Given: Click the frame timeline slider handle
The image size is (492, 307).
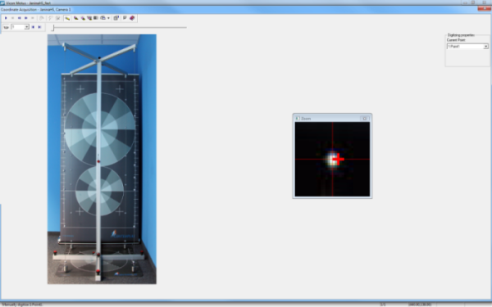Looking at the screenshot, I should click(x=53, y=28).
